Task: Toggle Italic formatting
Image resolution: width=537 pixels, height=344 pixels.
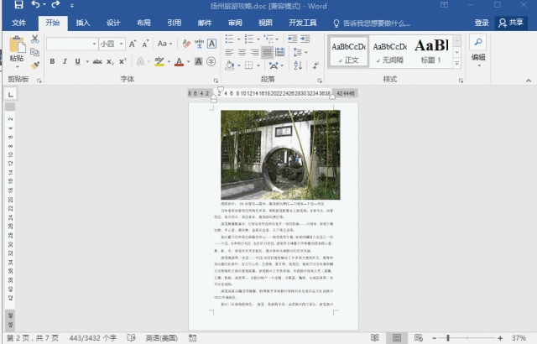Action: pyautogui.click(x=65, y=61)
